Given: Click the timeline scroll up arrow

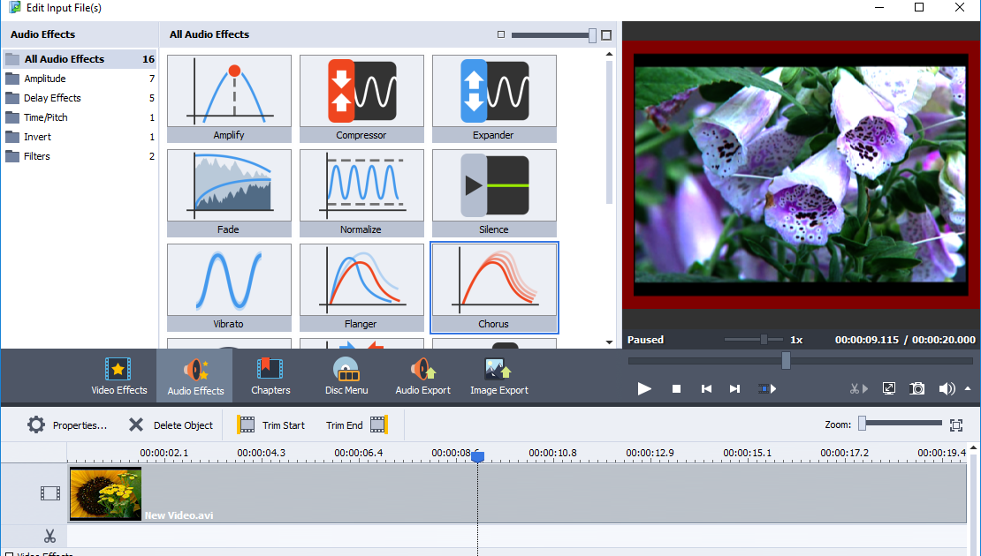Looking at the screenshot, I should point(973,448).
